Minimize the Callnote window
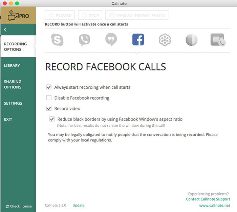This screenshot has height=212, width=237. point(11,3)
